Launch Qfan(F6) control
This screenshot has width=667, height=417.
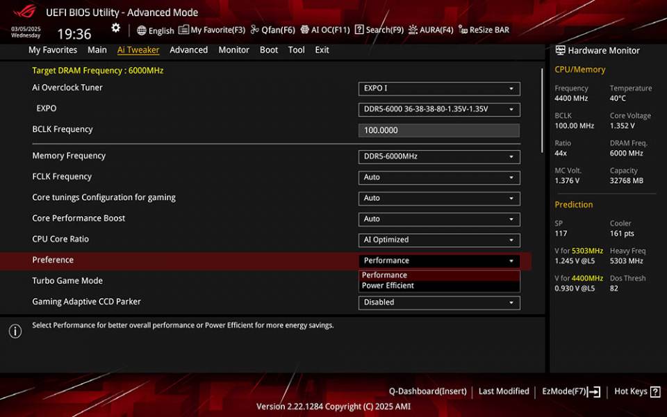point(278,30)
